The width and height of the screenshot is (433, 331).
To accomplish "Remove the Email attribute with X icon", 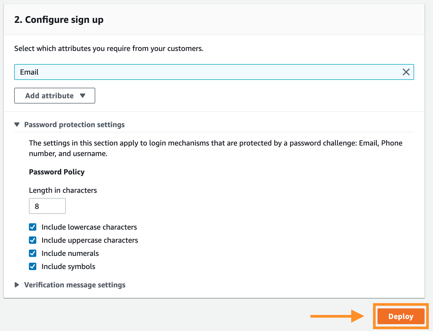I will [406, 72].
